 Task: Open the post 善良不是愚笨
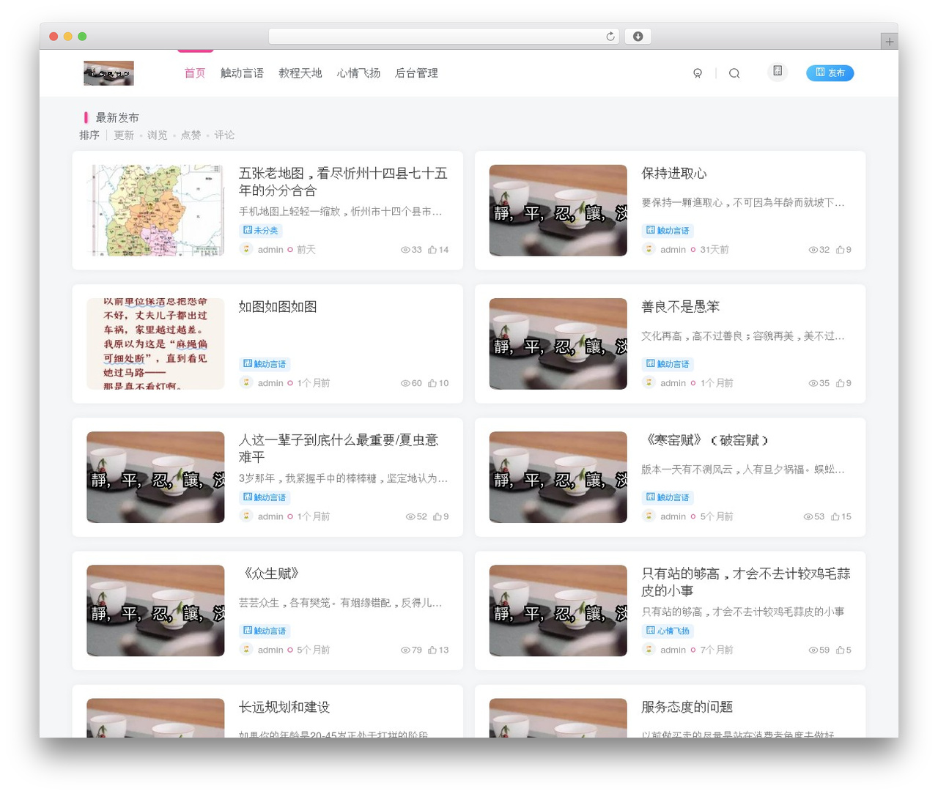pos(680,307)
